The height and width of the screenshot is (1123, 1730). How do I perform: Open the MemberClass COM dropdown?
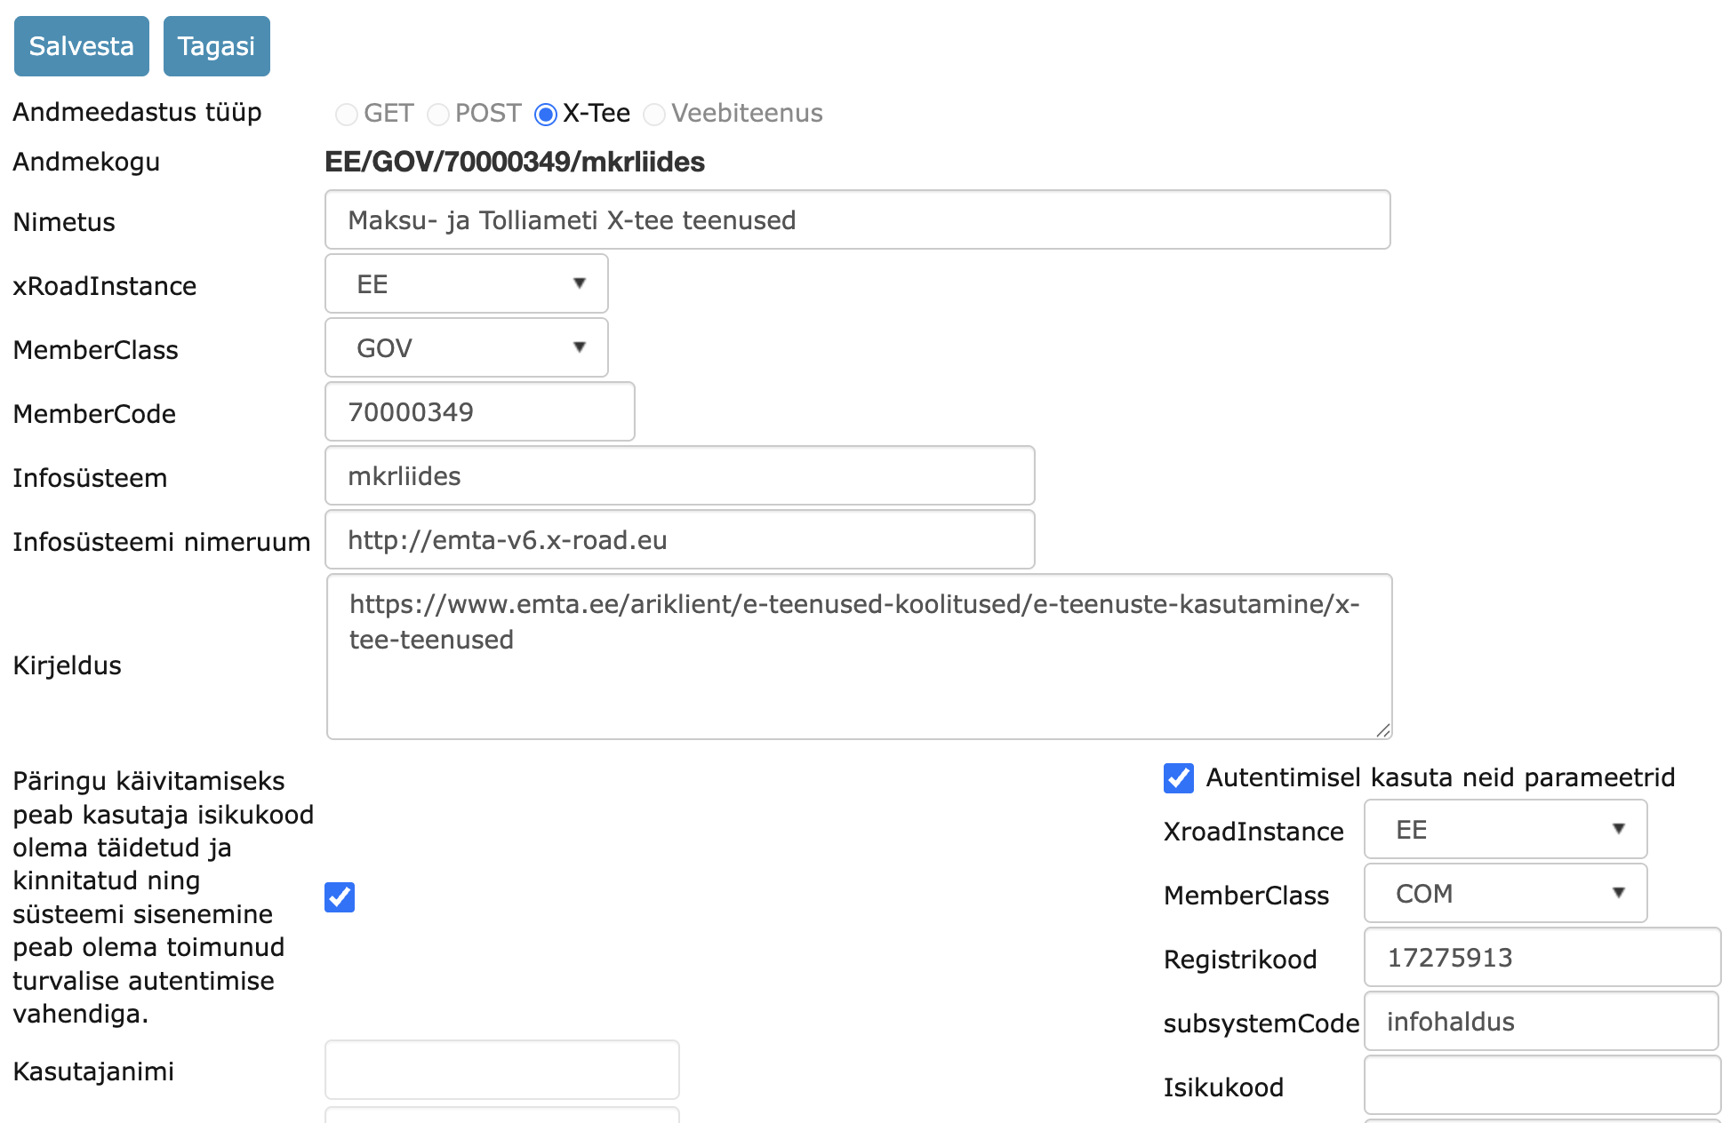click(x=1504, y=894)
